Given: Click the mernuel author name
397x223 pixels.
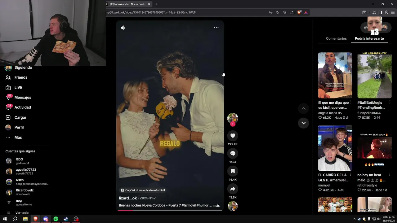Looking at the screenshot, I should coord(324,186).
